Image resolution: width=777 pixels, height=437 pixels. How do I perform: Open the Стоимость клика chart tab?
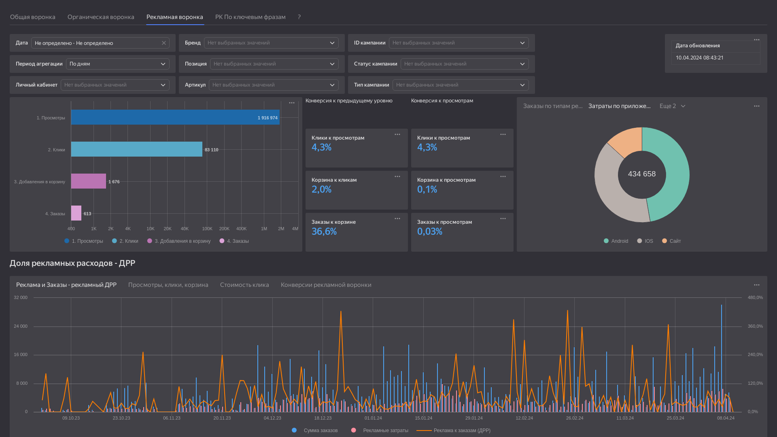click(244, 285)
